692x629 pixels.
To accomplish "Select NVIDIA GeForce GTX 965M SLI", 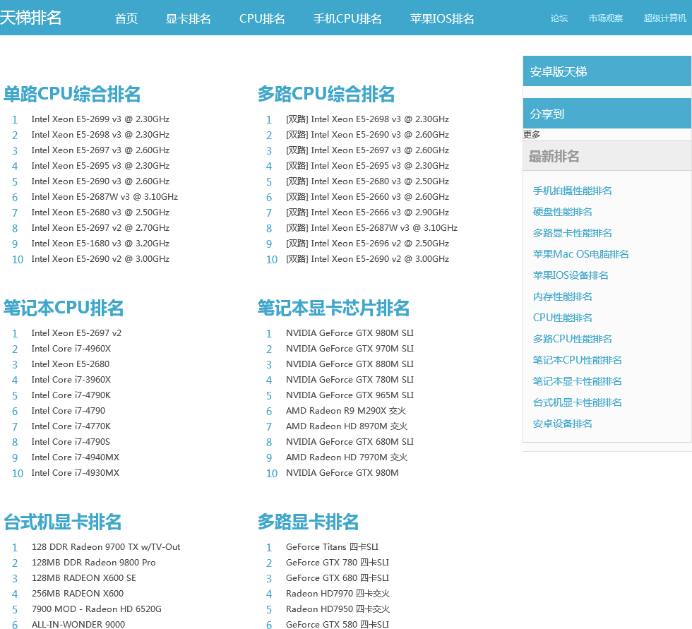I will pos(350,395).
